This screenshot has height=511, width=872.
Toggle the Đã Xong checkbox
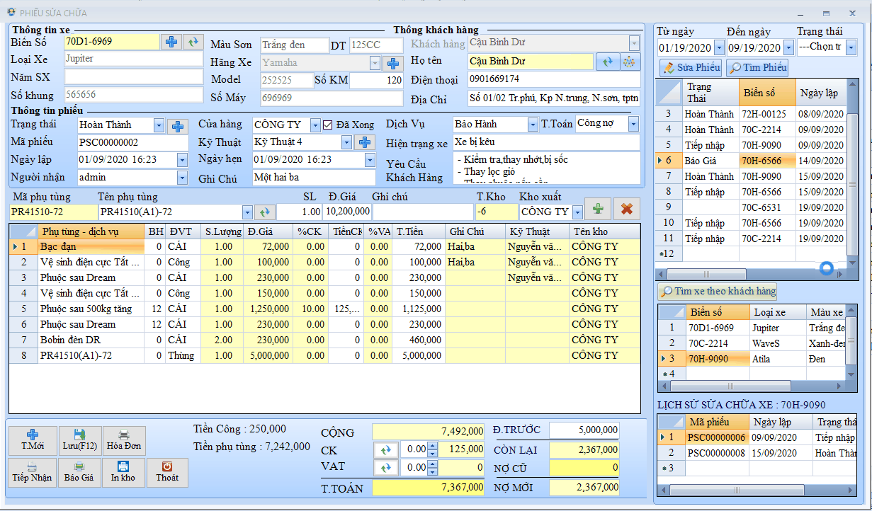pyautogui.click(x=327, y=125)
